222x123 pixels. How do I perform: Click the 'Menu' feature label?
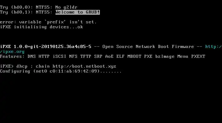point(183,56)
